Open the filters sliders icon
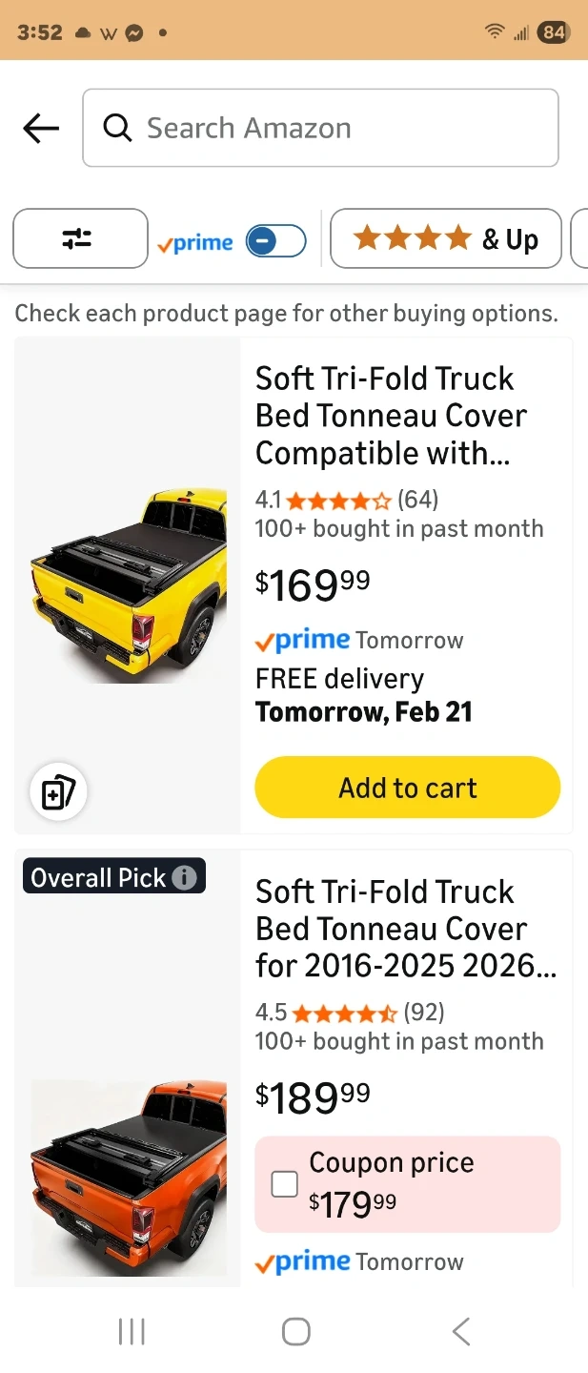The height and width of the screenshot is (1373, 588). click(x=80, y=238)
